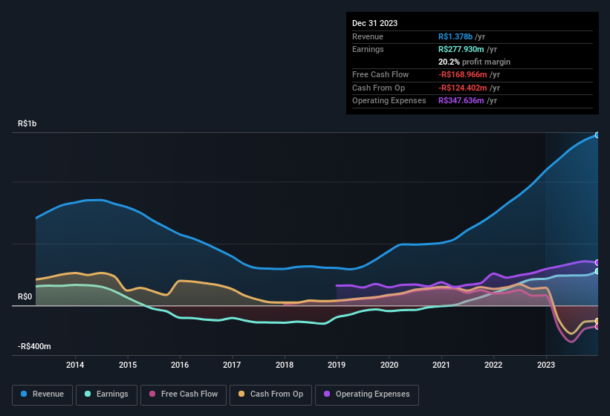Click the blue Revenue legend dot

[25, 394]
